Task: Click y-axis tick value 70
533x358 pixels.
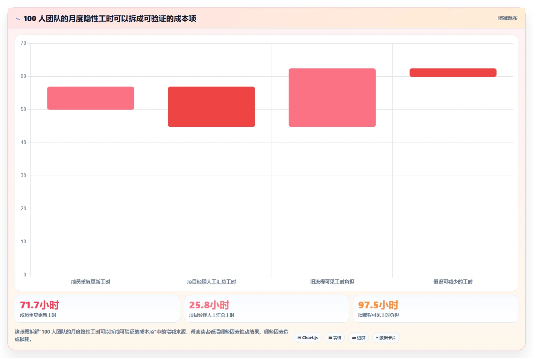Action: pos(23,43)
